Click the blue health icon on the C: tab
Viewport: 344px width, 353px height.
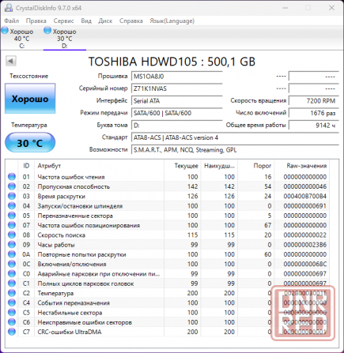pos(5,31)
